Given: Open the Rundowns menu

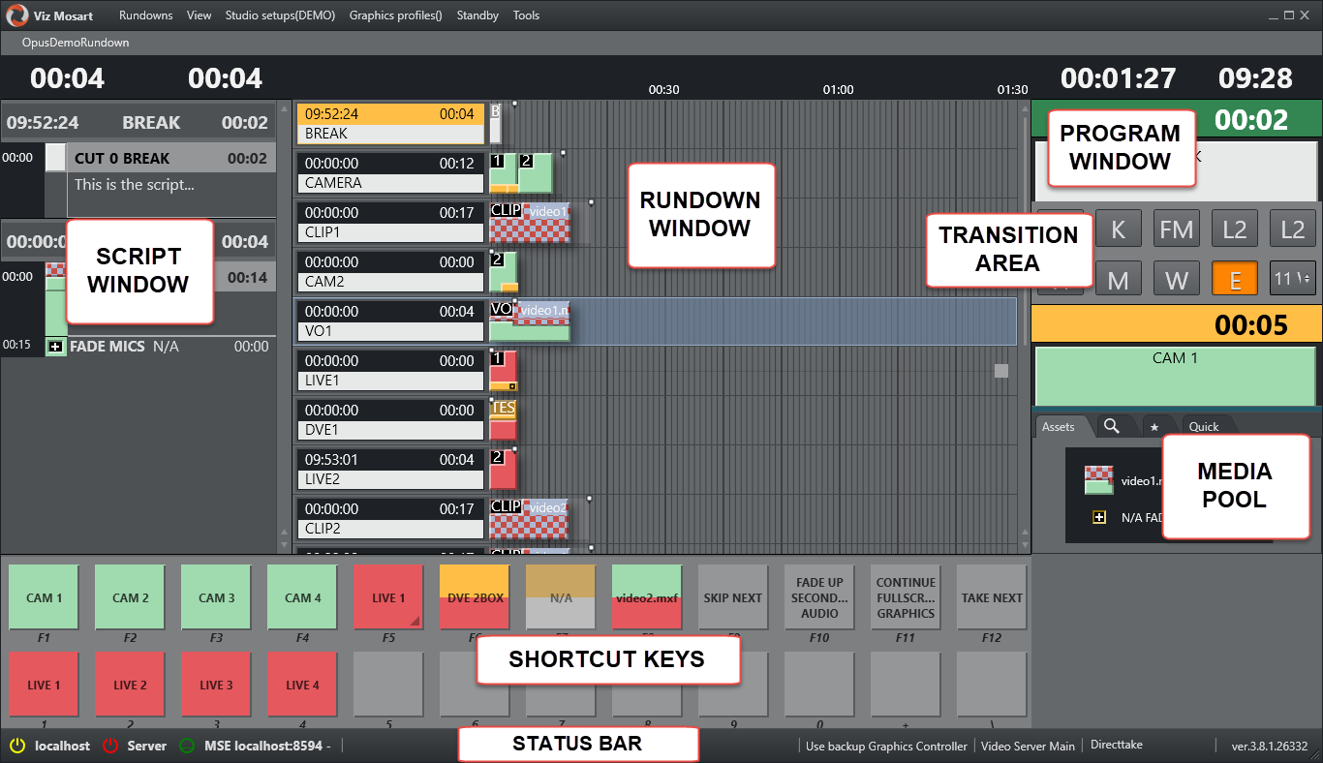Looking at the screenshot, I should pos(146,15).
